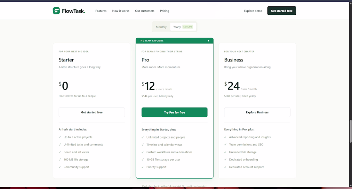
Task: Open the Explore demo link
Action: 253,11
